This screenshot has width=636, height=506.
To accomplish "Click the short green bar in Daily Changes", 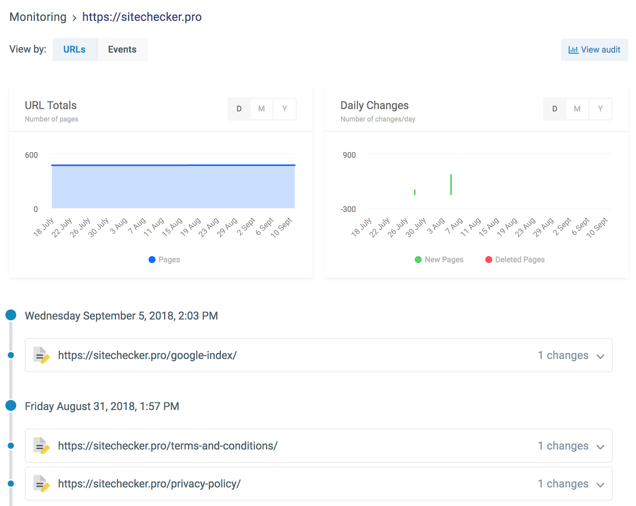I will pos(415,192).
